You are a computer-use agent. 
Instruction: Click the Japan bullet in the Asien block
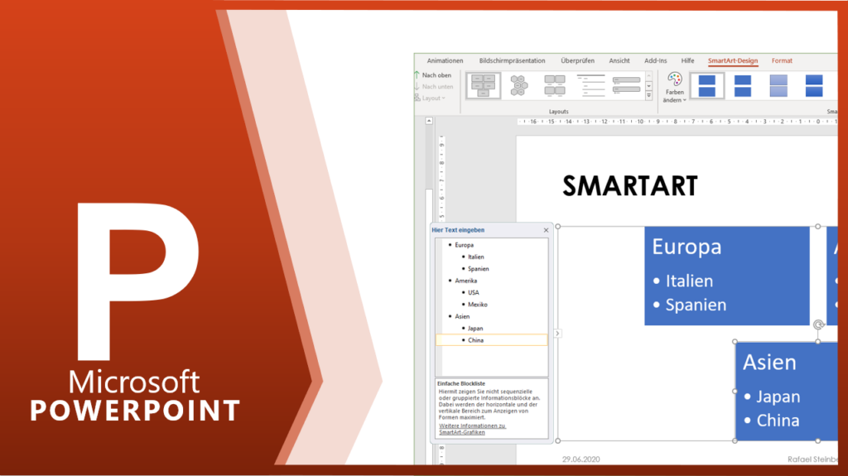coord(778,397)
